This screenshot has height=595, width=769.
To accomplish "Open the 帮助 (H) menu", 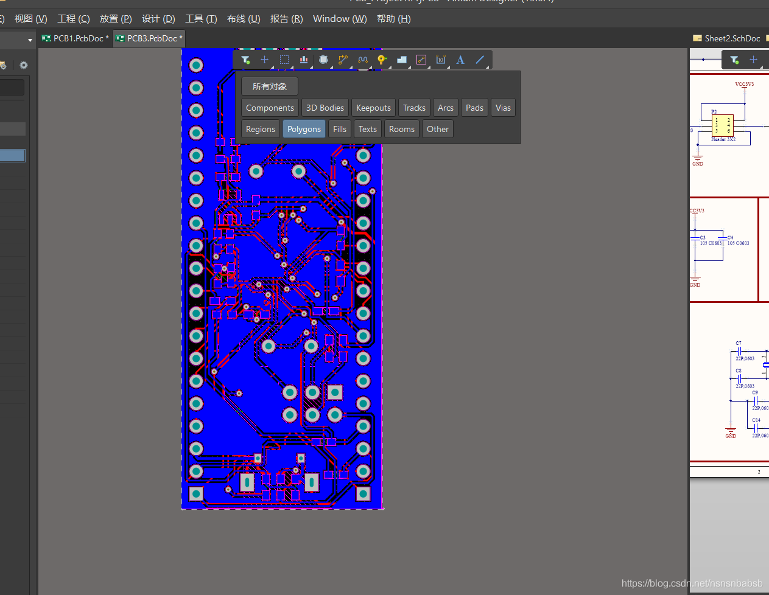I will point(393,19).
